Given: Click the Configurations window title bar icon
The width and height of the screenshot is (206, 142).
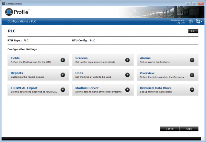Looking at the screenshot, I should pos(3,3).
